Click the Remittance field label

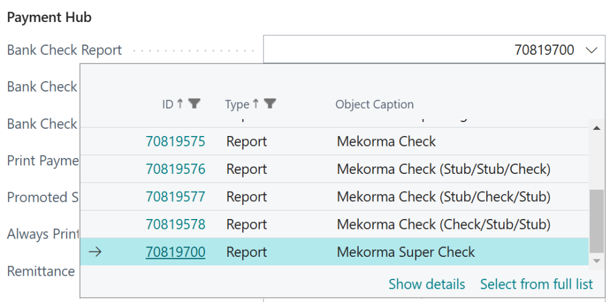(41, 271)
